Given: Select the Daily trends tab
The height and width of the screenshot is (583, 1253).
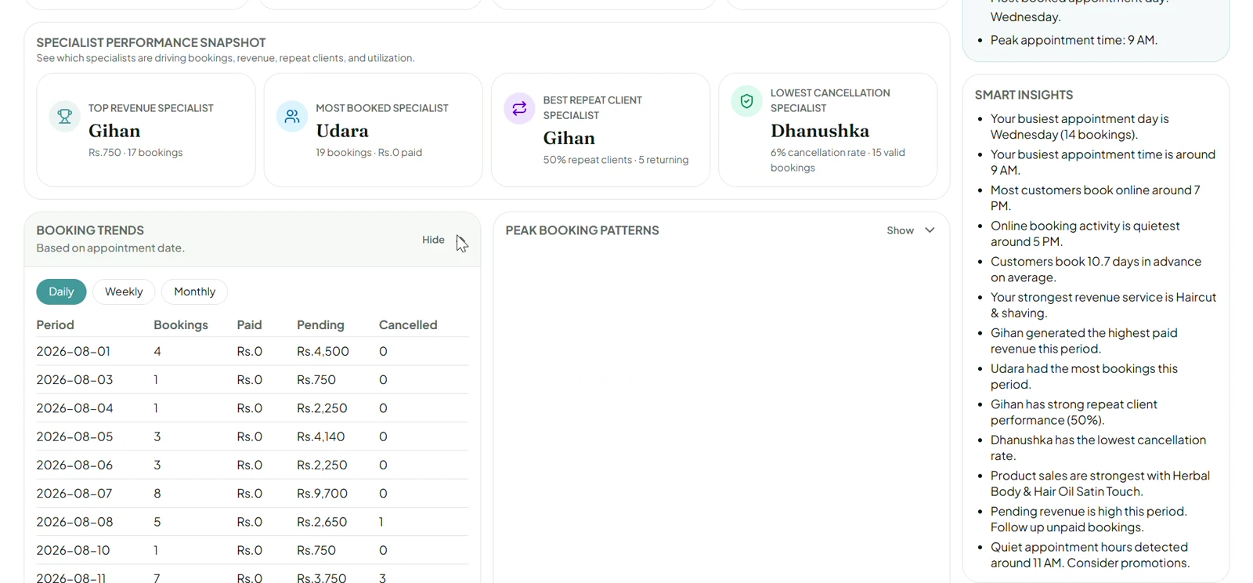Looking at the screenshot, I should coord(61,291).
